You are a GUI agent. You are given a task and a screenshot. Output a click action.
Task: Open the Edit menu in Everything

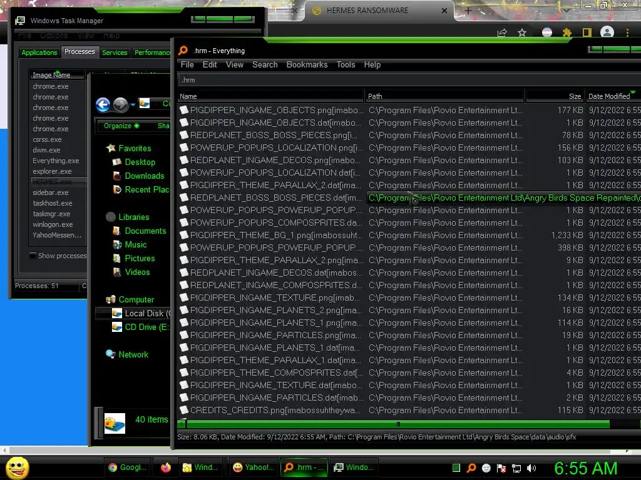(x=210, y=64)
